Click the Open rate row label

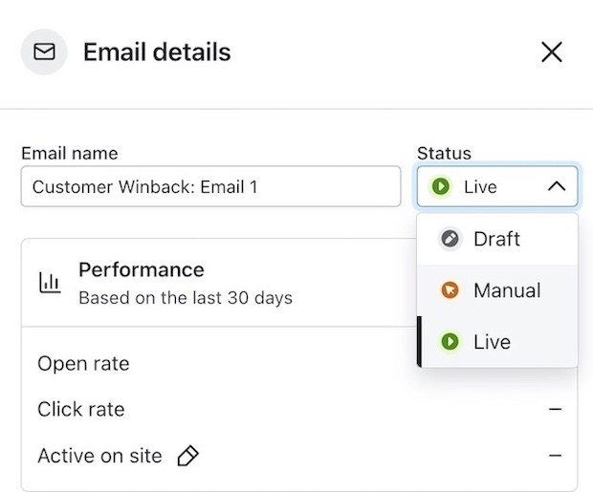point(83,363)
